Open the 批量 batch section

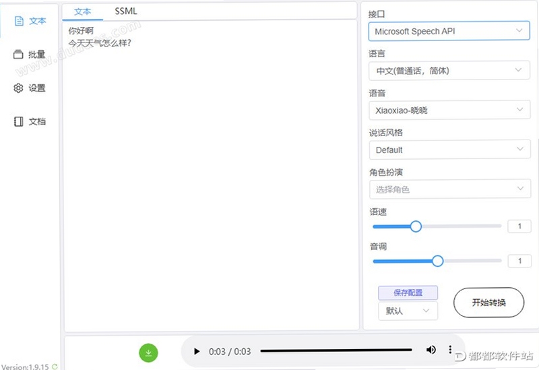tap(29, 55)
